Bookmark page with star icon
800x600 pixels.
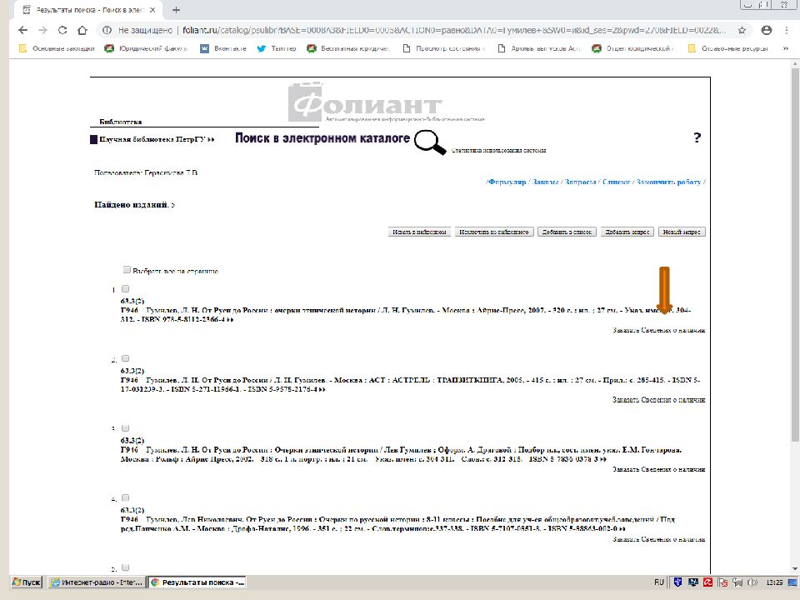pos(742,30)
